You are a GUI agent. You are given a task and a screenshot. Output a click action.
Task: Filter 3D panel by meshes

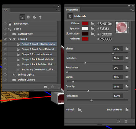pos(28,17)
